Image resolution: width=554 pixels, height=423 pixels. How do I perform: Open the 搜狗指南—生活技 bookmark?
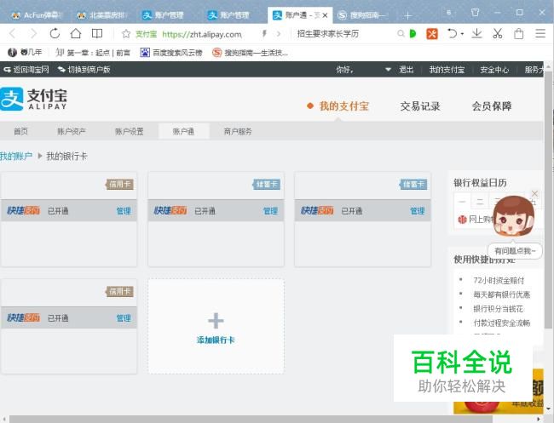250,53
